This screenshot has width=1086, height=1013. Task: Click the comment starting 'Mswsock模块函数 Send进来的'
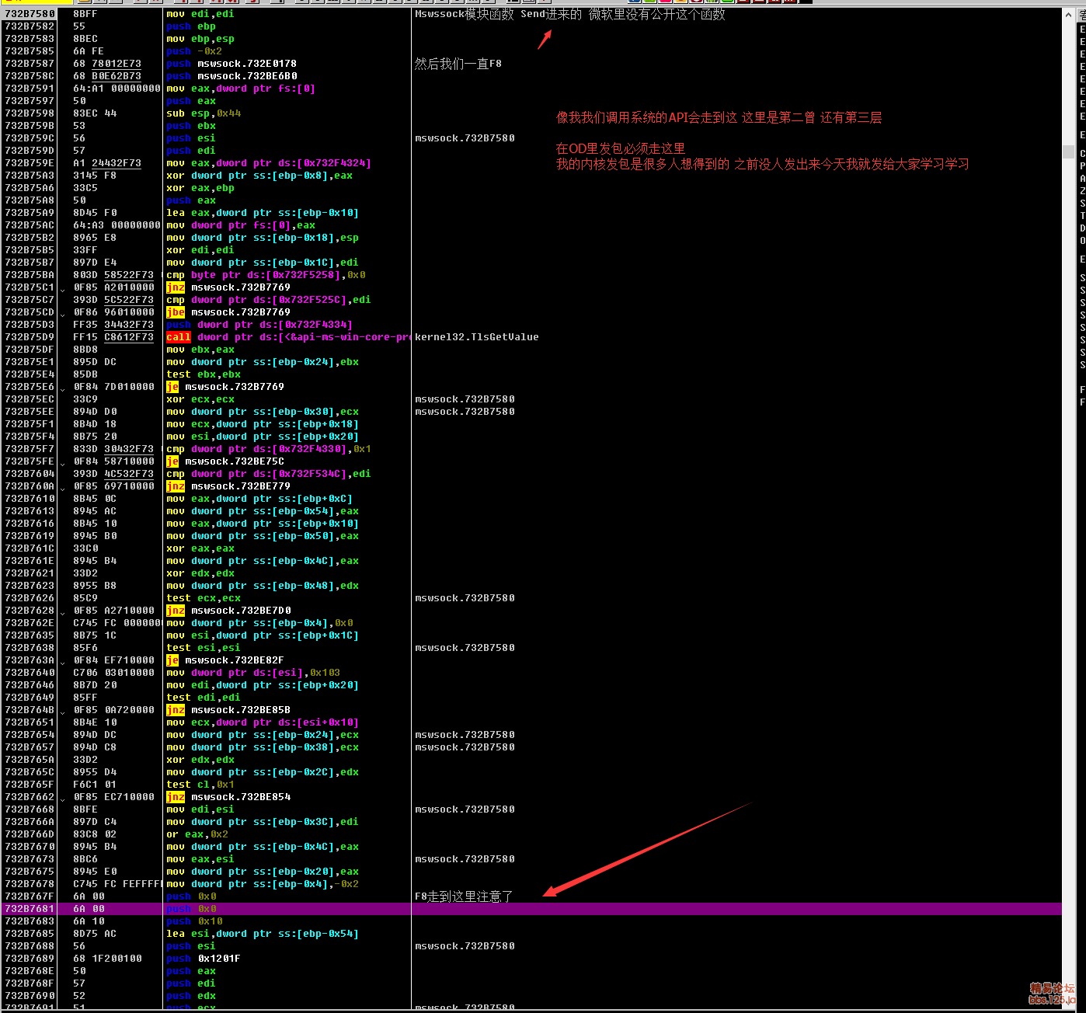coord(569,14)
